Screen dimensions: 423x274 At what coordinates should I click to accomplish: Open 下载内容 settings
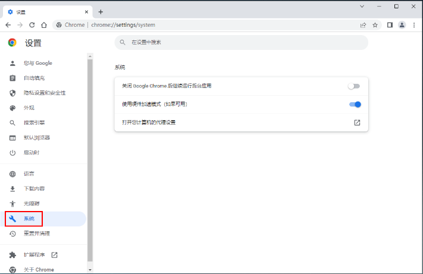pos(43,188)
